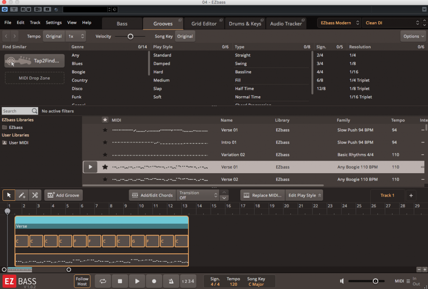Click the timeline zoom scroll bar
428x289 pixels.
(x=20, y=270)
